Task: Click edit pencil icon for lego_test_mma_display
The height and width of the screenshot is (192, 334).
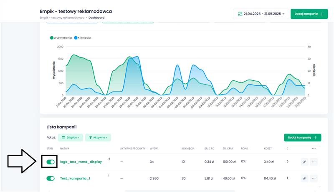Action: [304, 162]
